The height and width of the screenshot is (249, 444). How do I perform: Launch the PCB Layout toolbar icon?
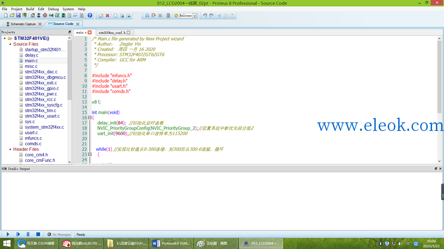(x=45, y=16)
